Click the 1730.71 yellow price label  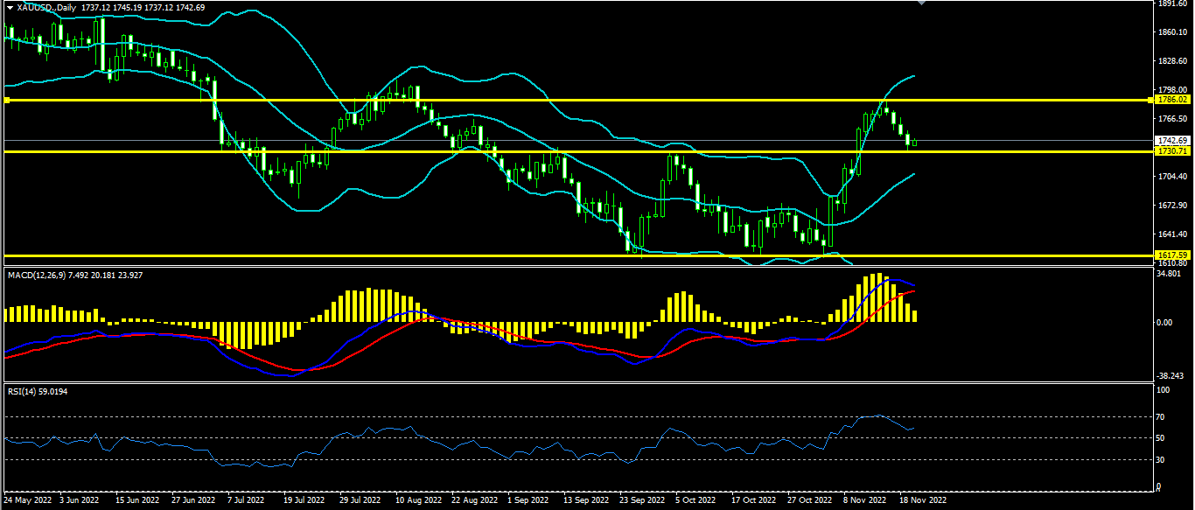(x=1171, y=151)
